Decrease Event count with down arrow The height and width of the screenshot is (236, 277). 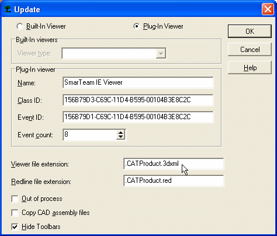click(x=121, y=137)
